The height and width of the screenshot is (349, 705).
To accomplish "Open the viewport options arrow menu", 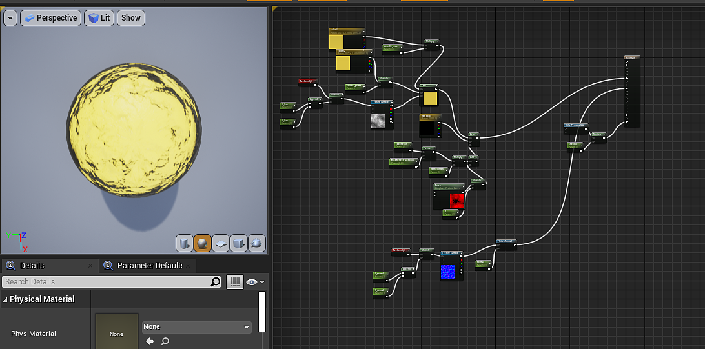I will 11,18.
